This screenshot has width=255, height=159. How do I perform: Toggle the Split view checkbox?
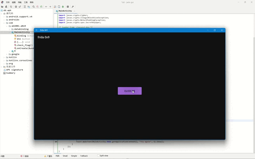[98, 156]
